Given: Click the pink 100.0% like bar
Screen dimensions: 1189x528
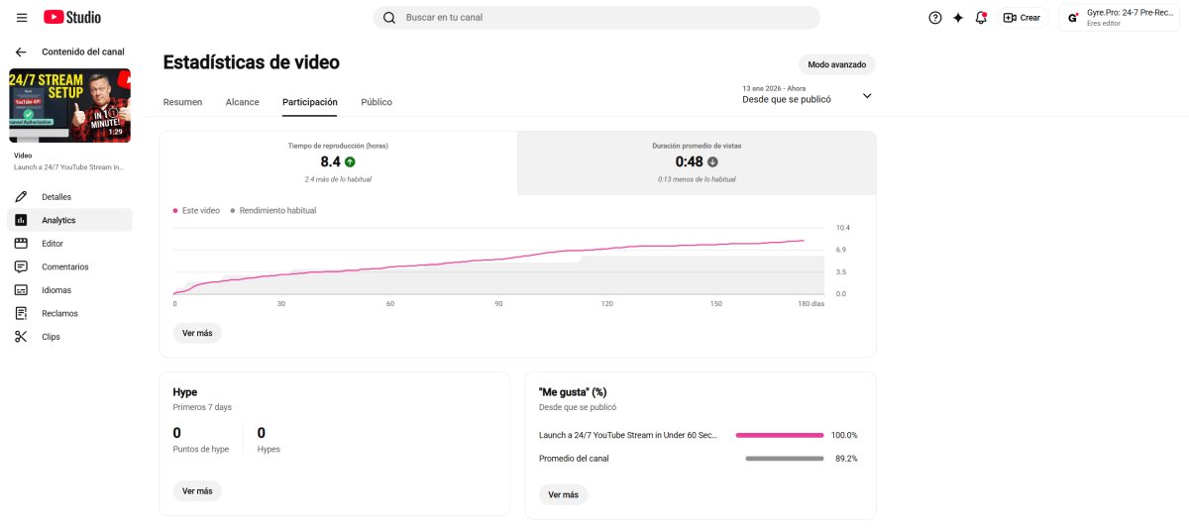Looking at the screenshot, I should 780,435.
